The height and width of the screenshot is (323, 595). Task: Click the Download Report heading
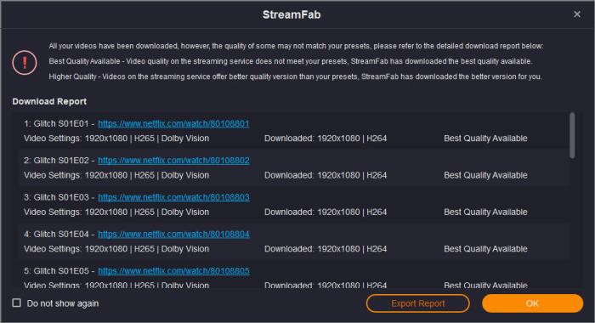coord(49,102)
